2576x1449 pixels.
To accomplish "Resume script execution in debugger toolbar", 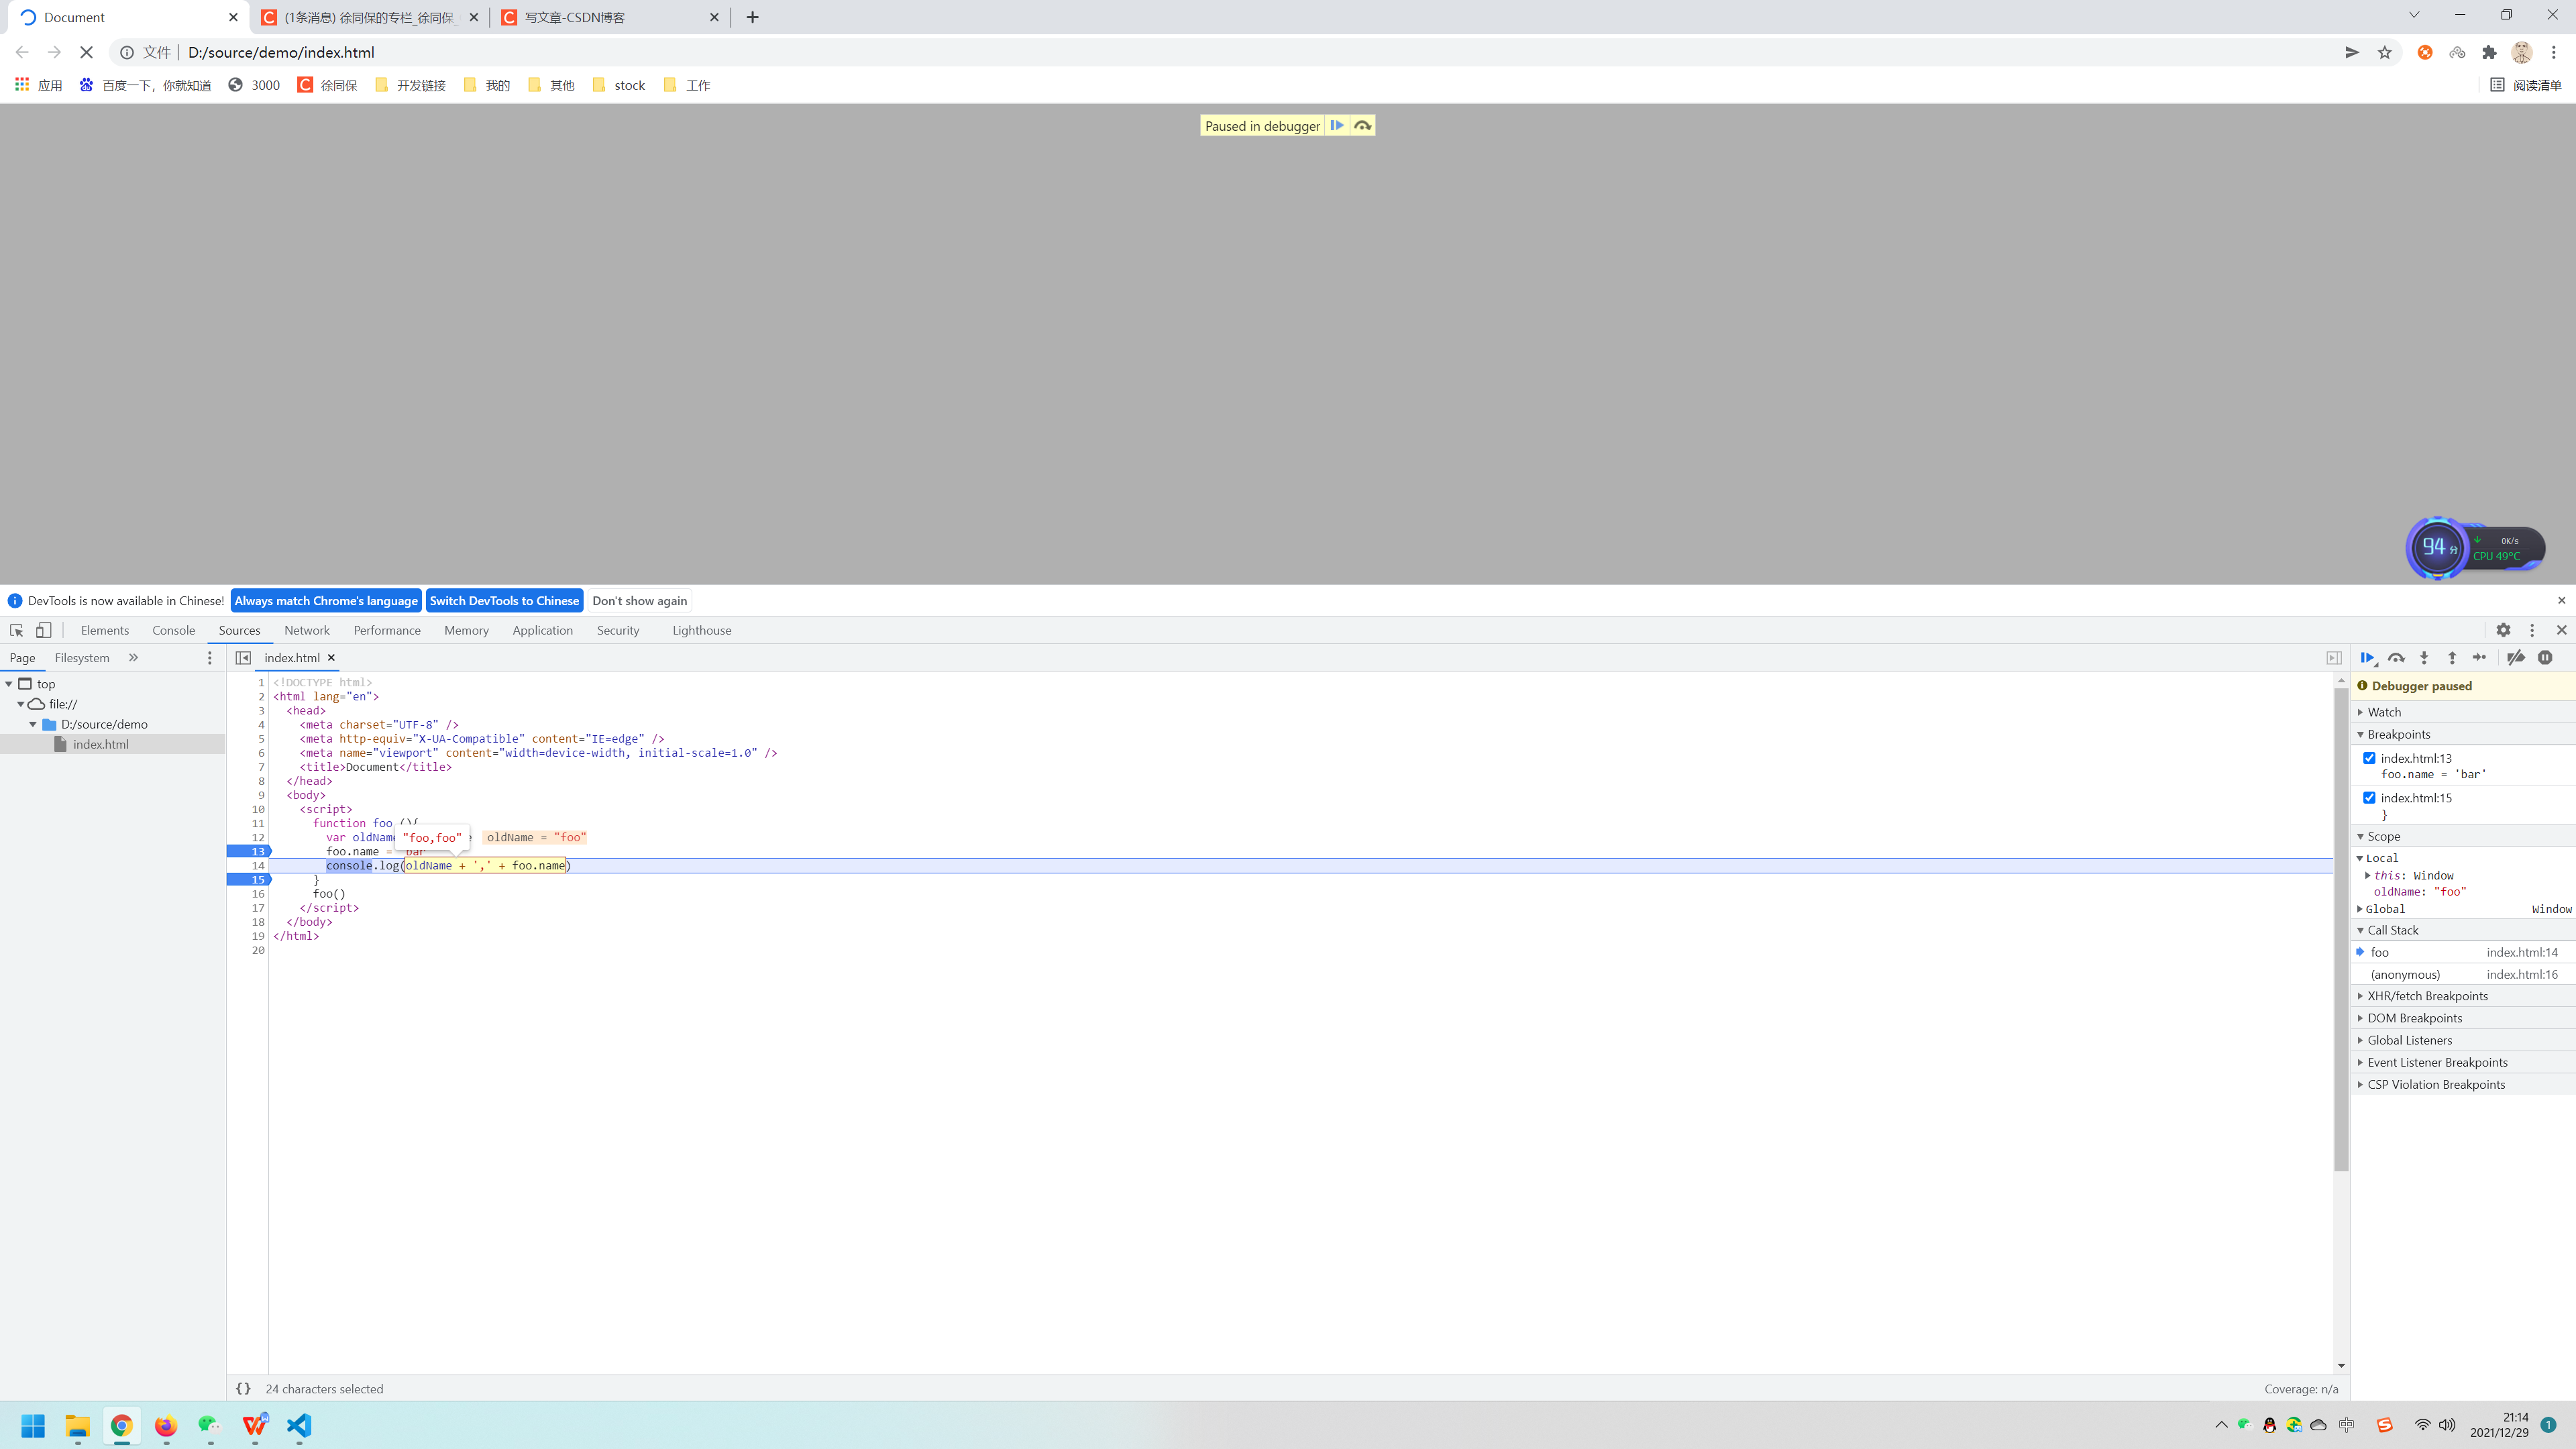I will tap(2367, 657).
